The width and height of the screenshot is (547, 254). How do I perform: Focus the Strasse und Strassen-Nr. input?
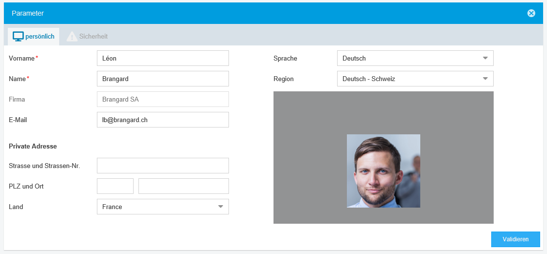click(x=162, y=166)
